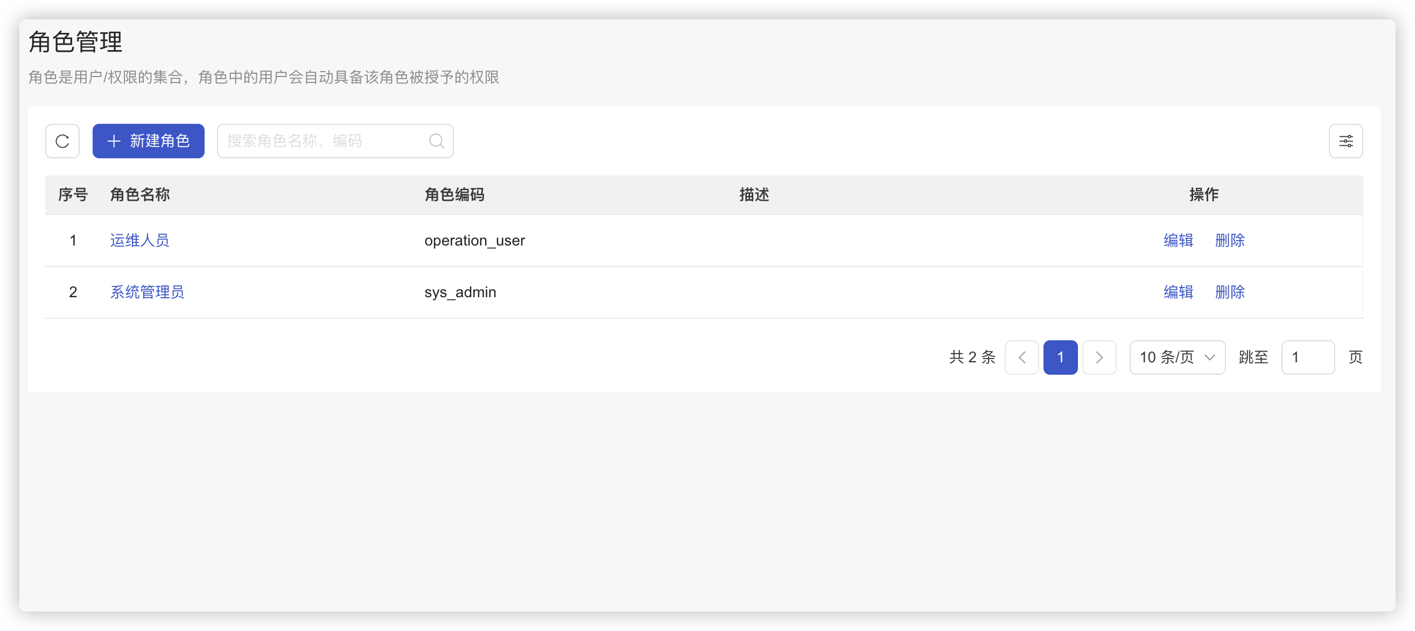Click the 角色编码 column header
The image size is (1415, 631).
tap(454, 194)
